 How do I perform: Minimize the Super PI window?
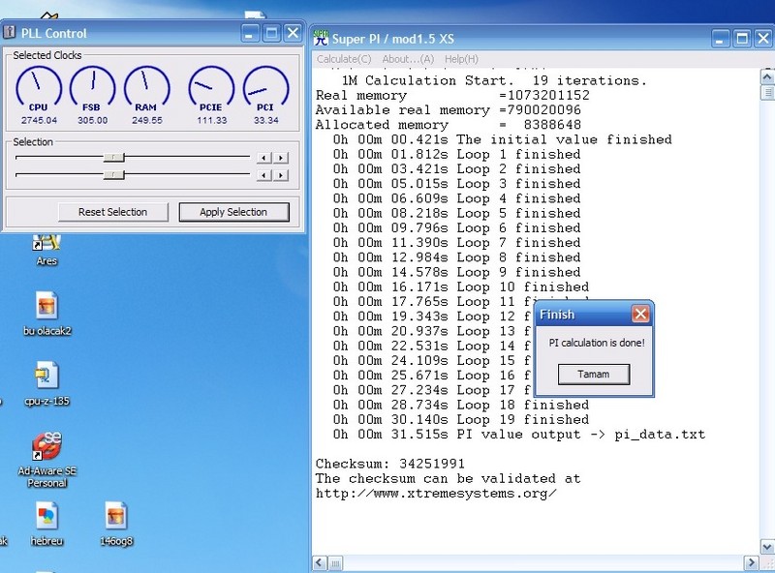pyautogui.click(x=720, y=38)
